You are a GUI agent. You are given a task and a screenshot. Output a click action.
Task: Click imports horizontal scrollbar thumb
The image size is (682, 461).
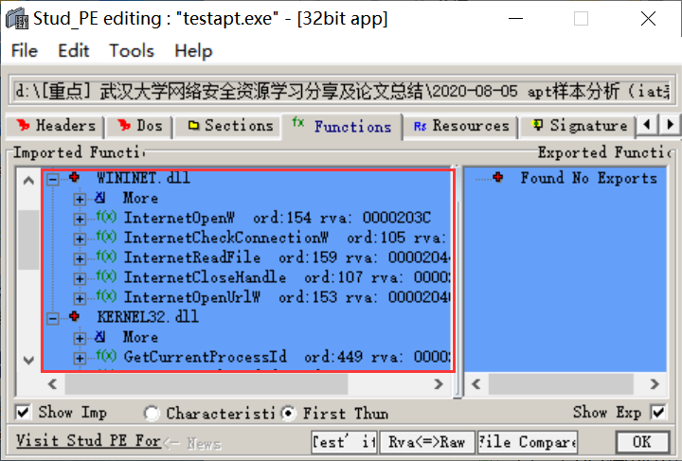206,384
